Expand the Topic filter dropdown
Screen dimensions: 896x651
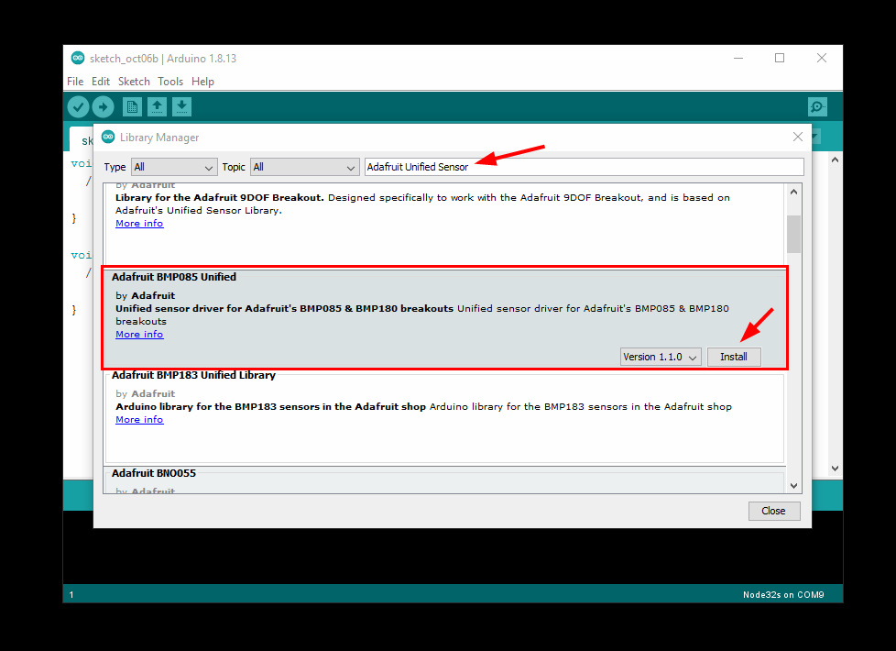coord(304,167)
